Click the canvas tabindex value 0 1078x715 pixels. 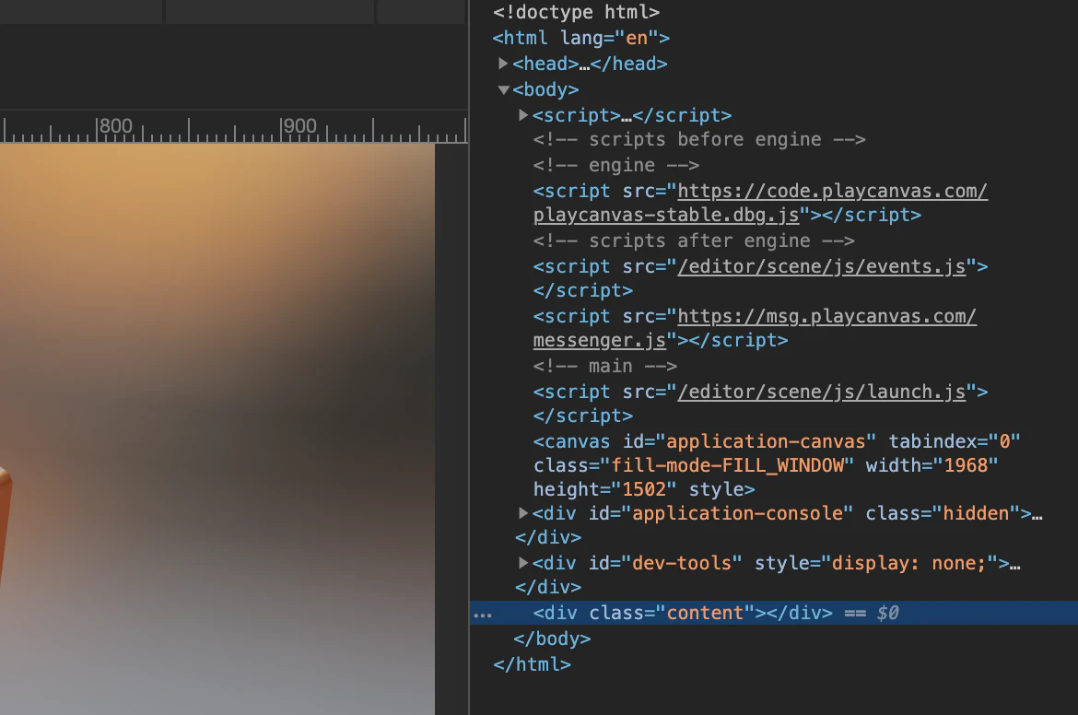click(x=1004, y=440)
